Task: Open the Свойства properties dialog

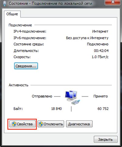Action: [x=22, y=124]
